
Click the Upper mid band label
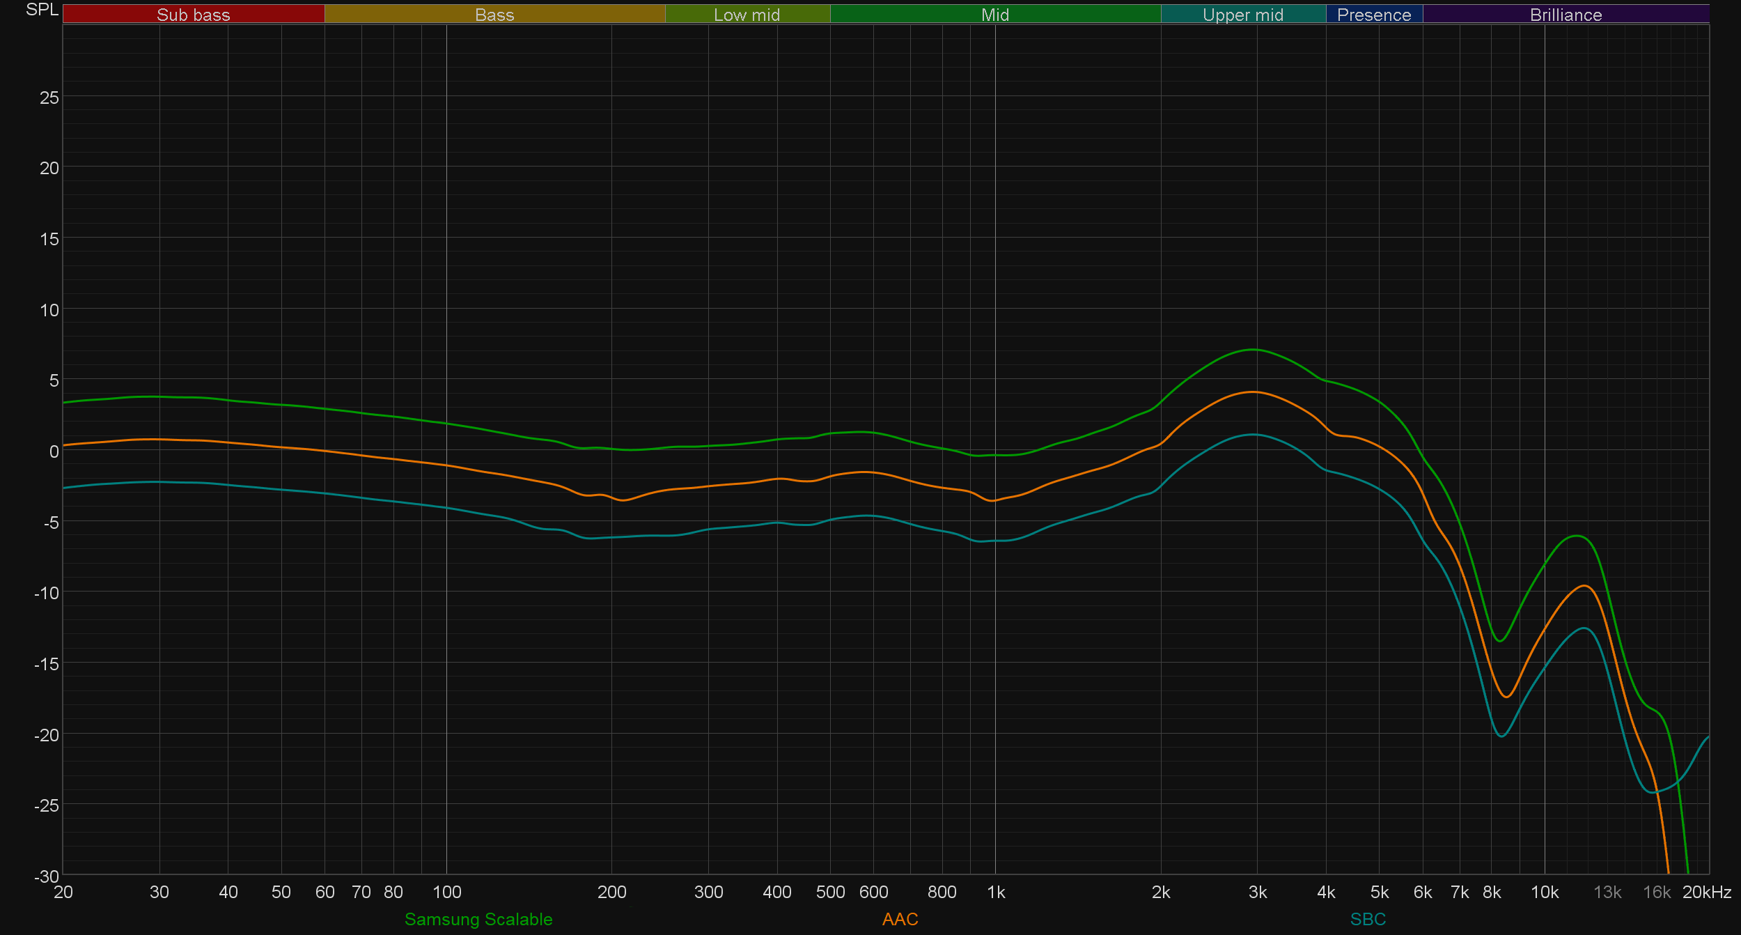click(x=1243, y=14)
